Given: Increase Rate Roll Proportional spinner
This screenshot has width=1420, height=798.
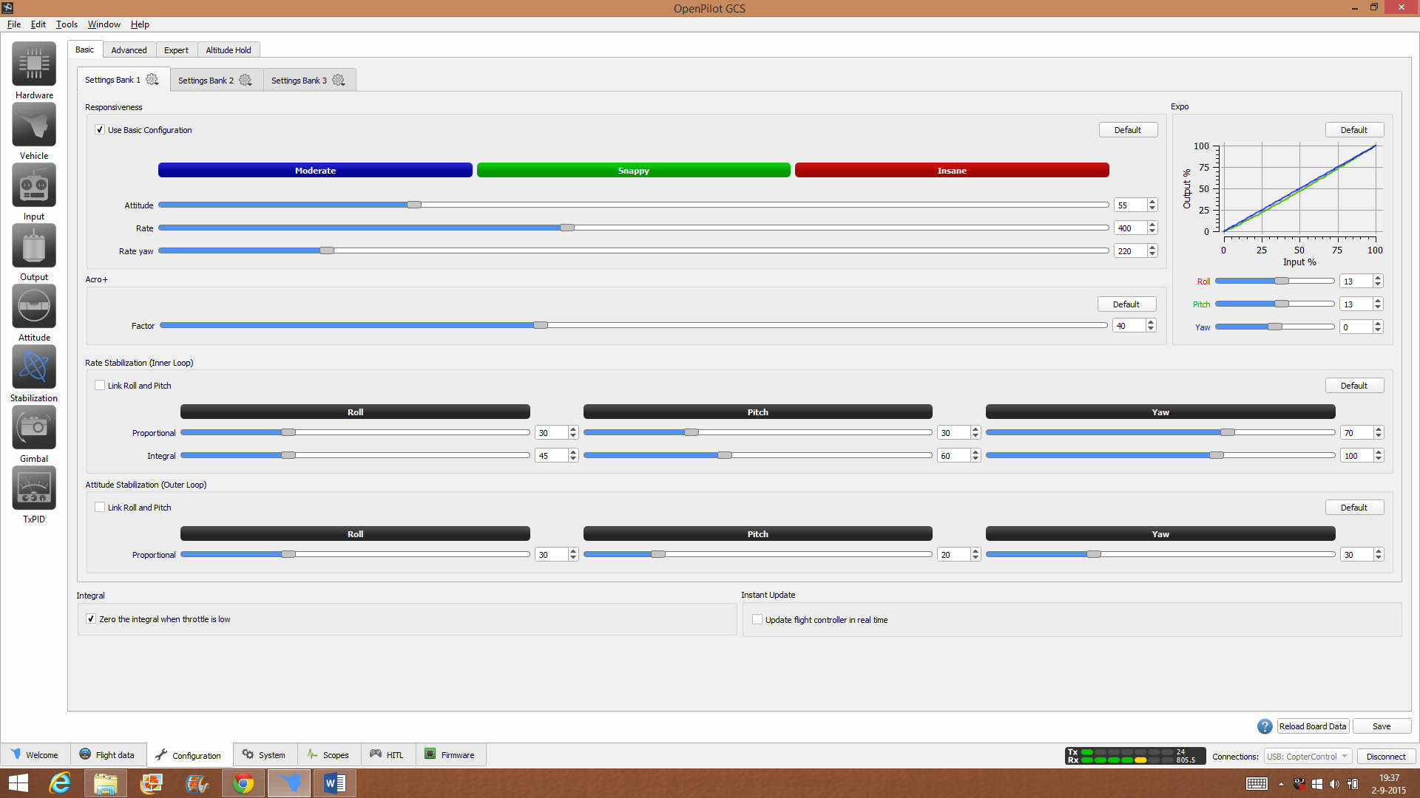Looking at the screenshot, I should 573,429.
